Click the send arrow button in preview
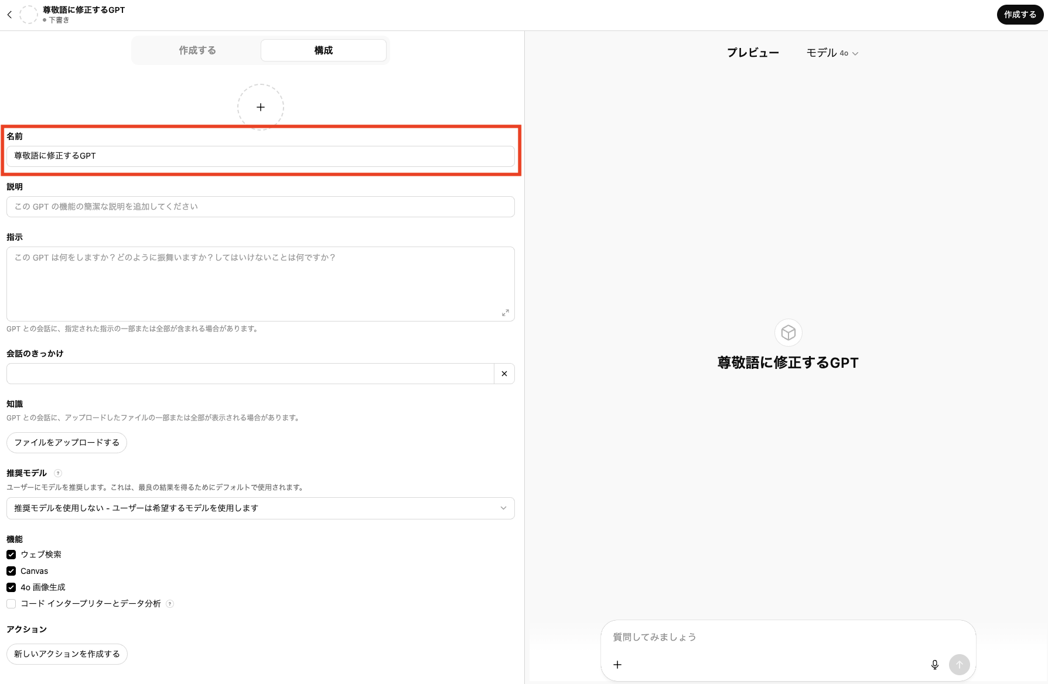Viewport: 1048px width, 684px height. (960, 665)
